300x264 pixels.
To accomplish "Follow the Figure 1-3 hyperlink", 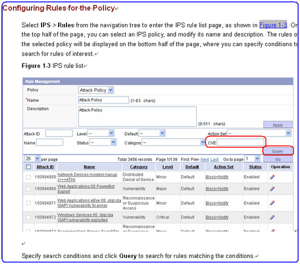I will (x=273, y=25).
